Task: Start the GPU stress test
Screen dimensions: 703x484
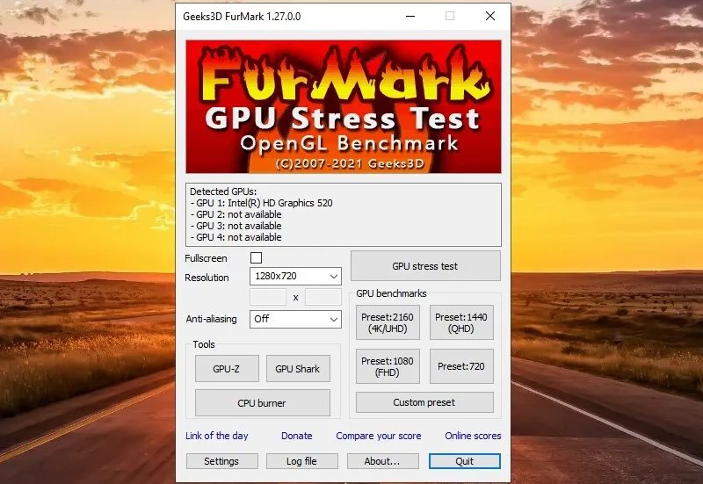Action: [425, 266]
